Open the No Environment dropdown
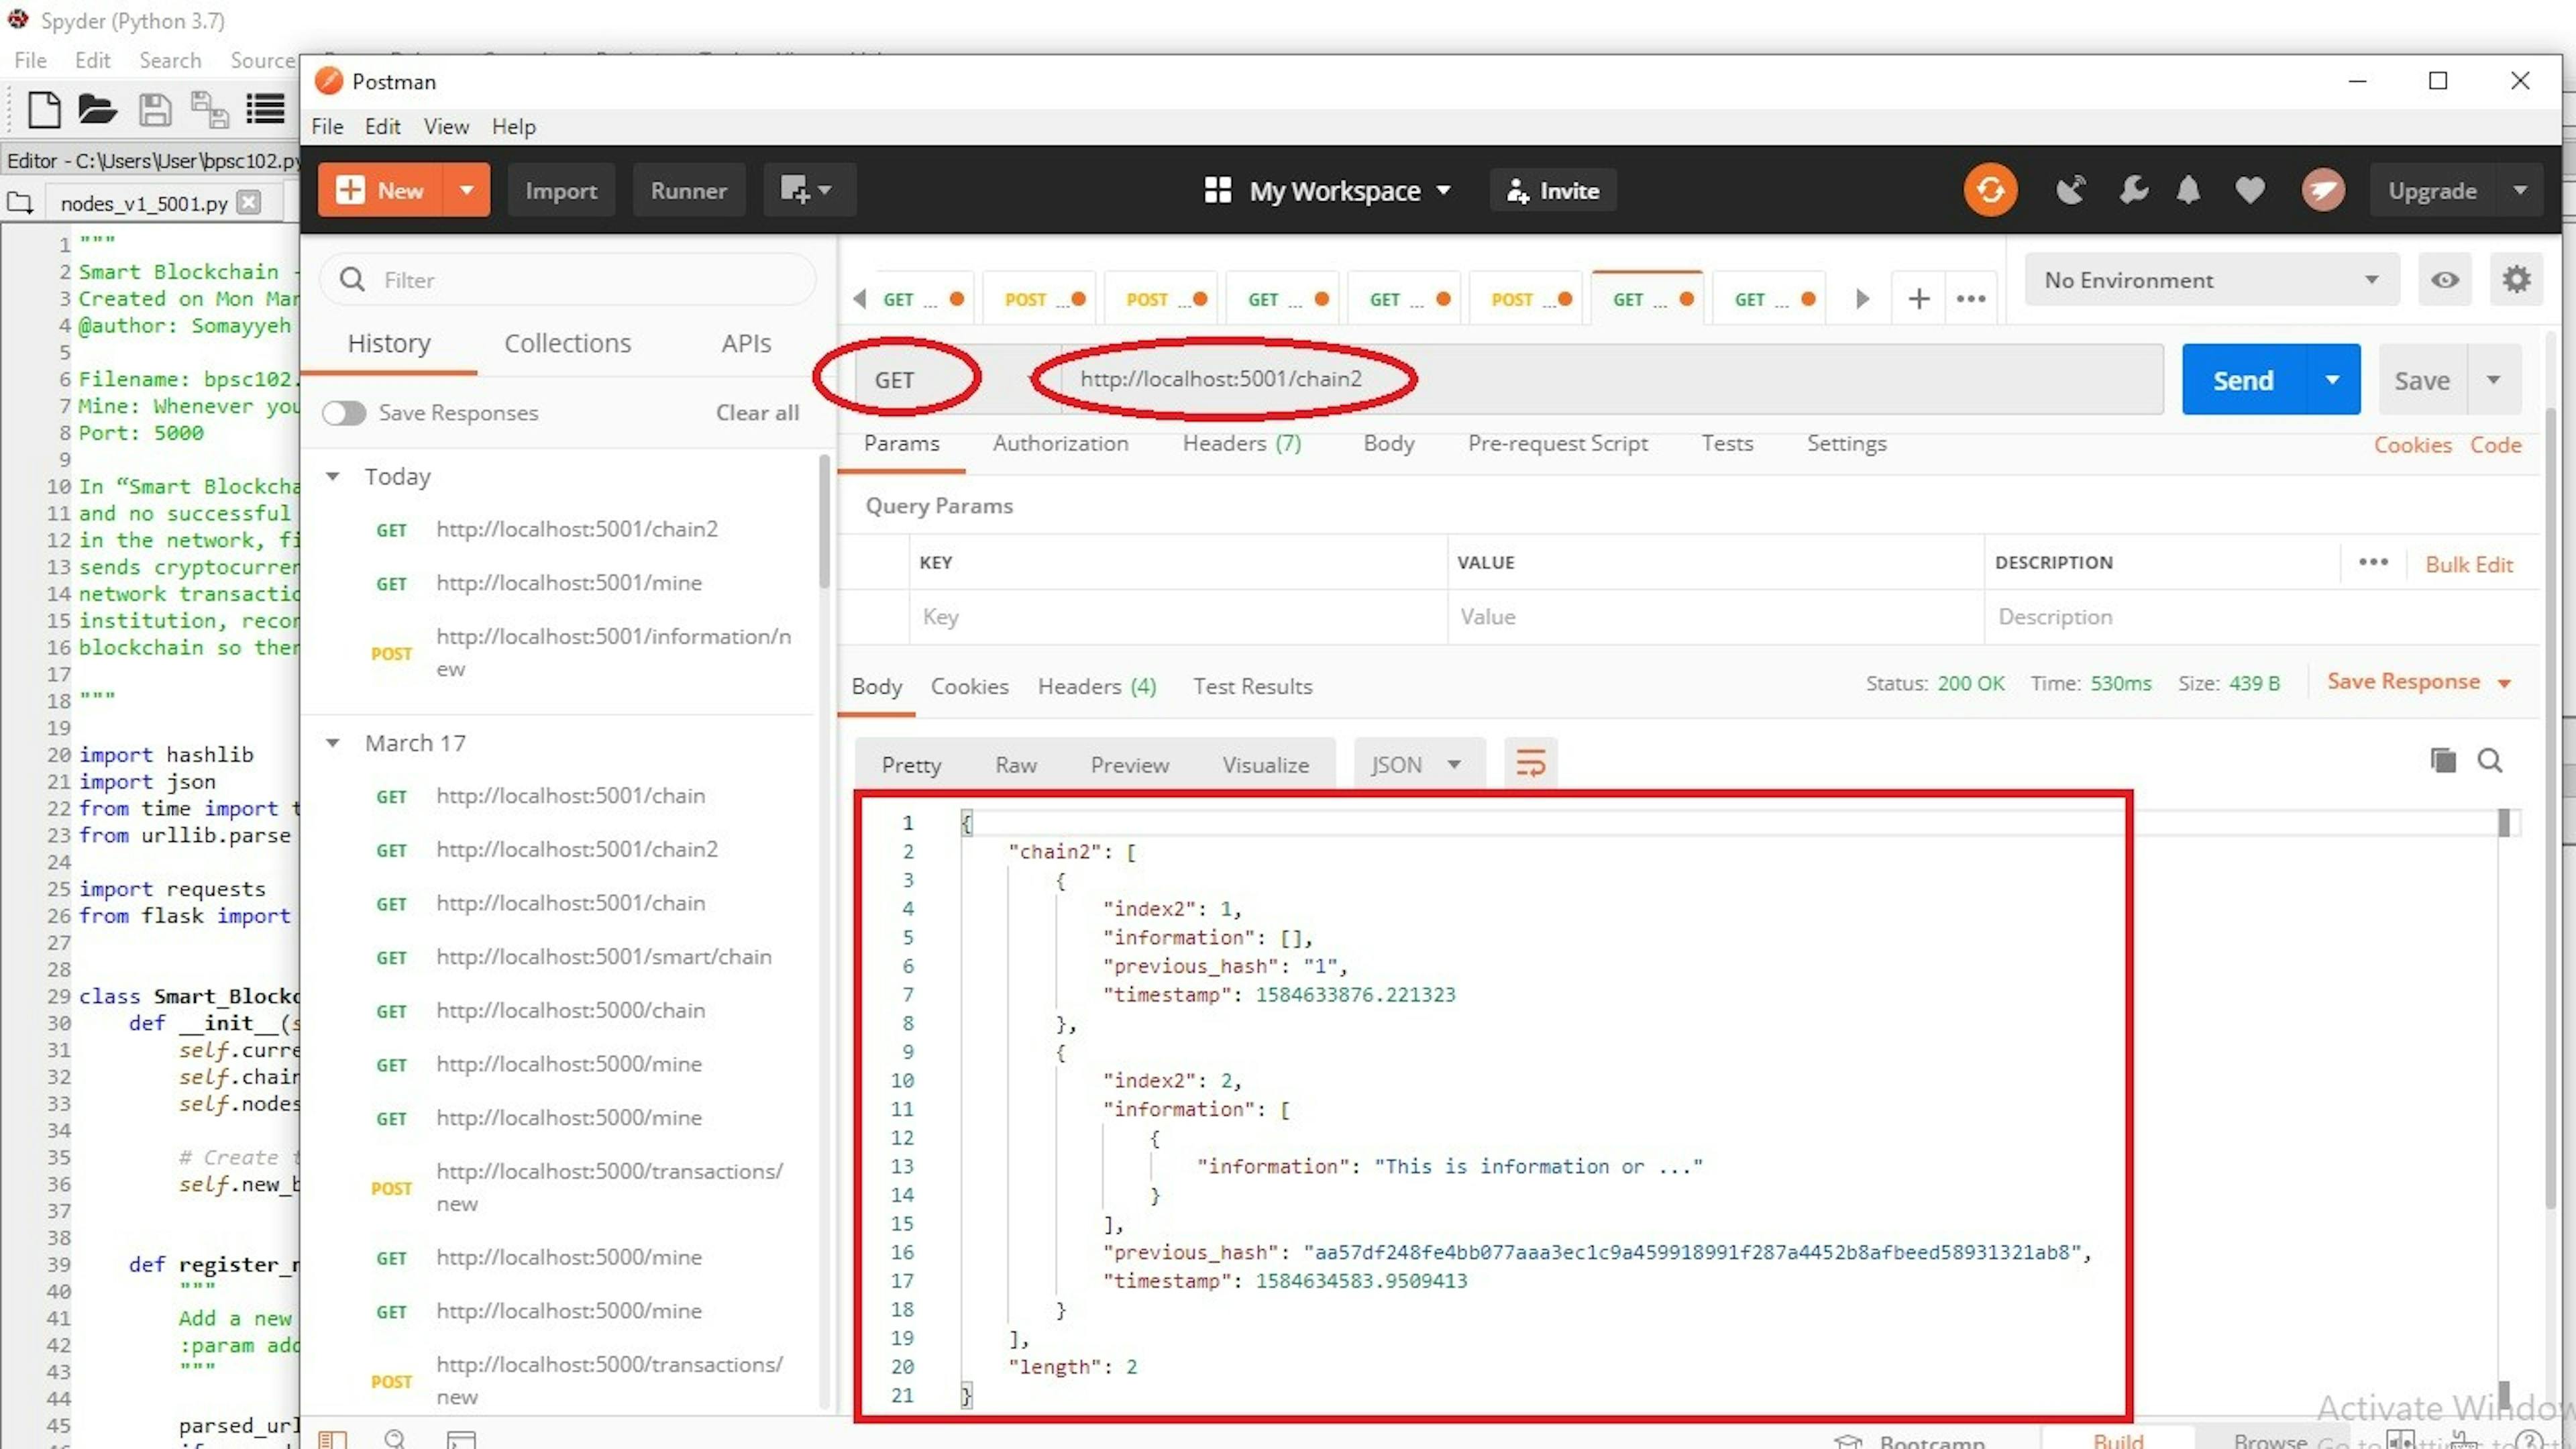Screen dimensions: 2576x1449 [x=2211, y=280]
